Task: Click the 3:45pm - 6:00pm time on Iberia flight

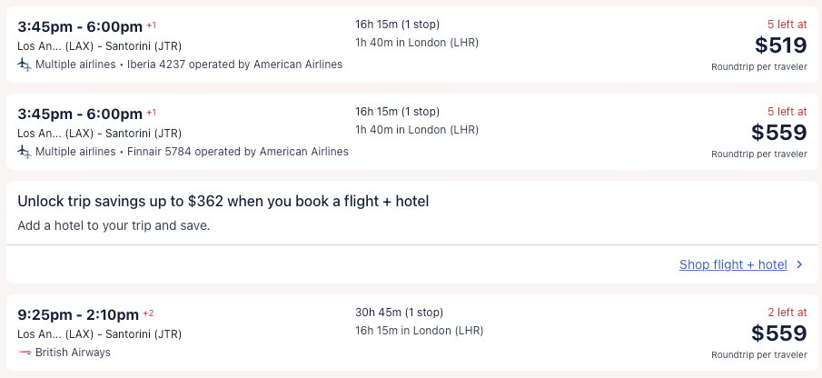Action: 80,26
